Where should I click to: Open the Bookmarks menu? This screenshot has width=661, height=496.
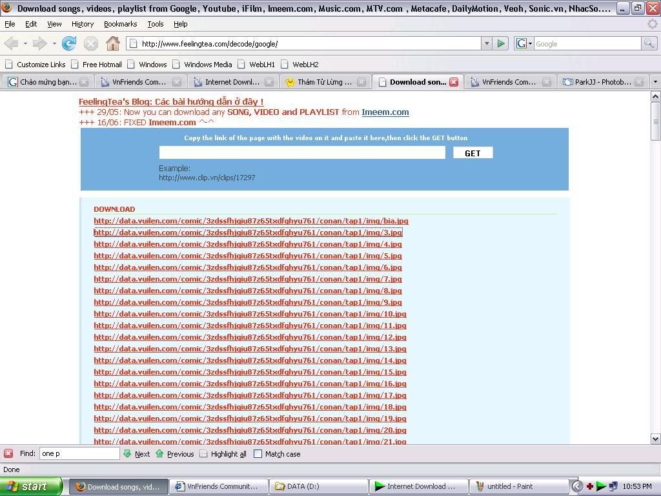pyautogui.click(x=121, y=24)
